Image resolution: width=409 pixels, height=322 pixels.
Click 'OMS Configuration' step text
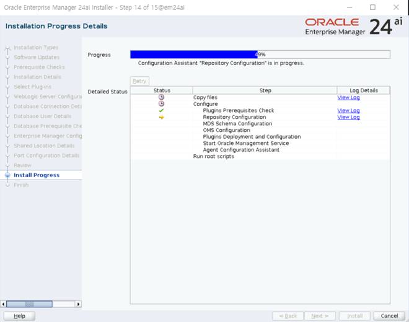[226, 130]
